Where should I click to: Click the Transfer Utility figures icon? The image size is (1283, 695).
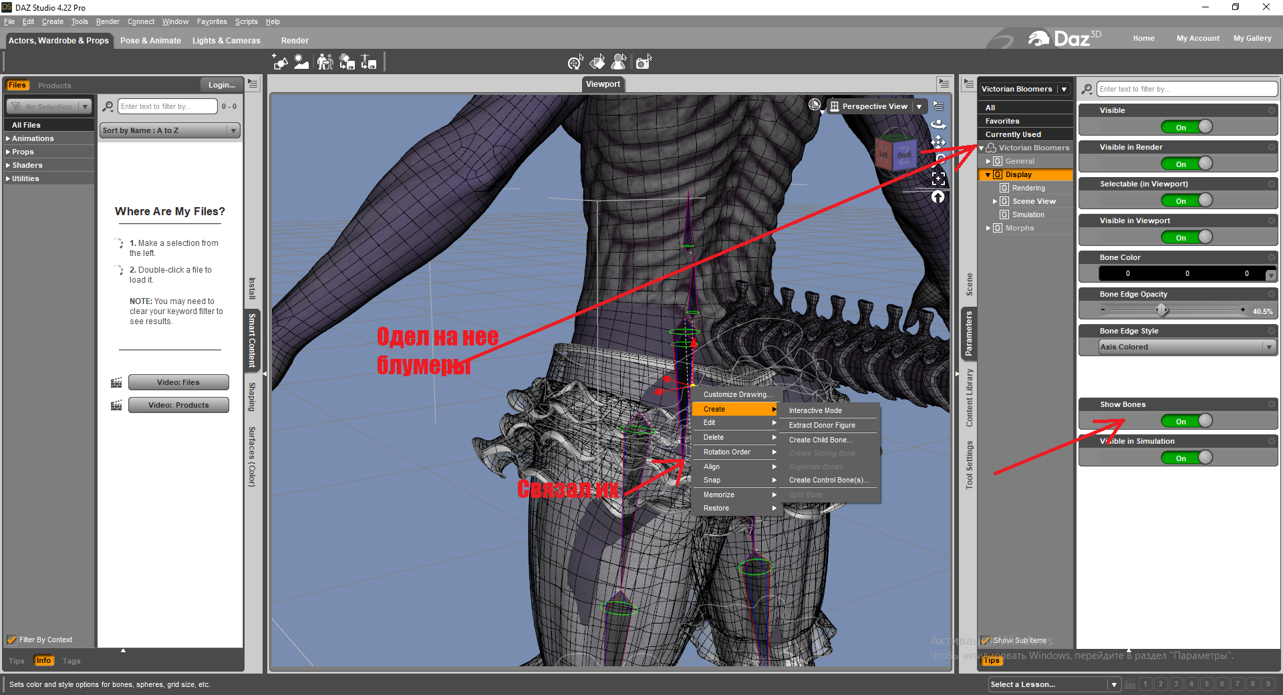[x=325, y=62]
